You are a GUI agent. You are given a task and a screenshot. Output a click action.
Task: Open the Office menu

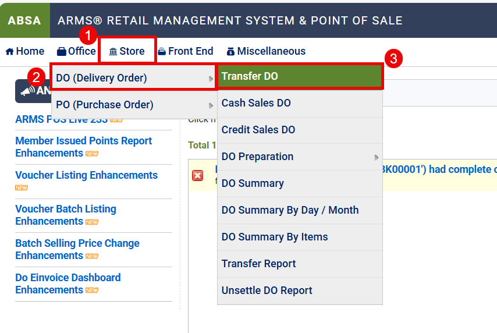click(76, 51)
